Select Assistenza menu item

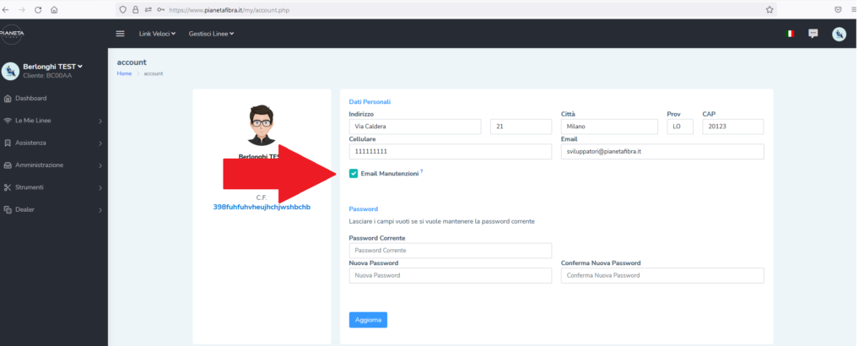(31, 143)
